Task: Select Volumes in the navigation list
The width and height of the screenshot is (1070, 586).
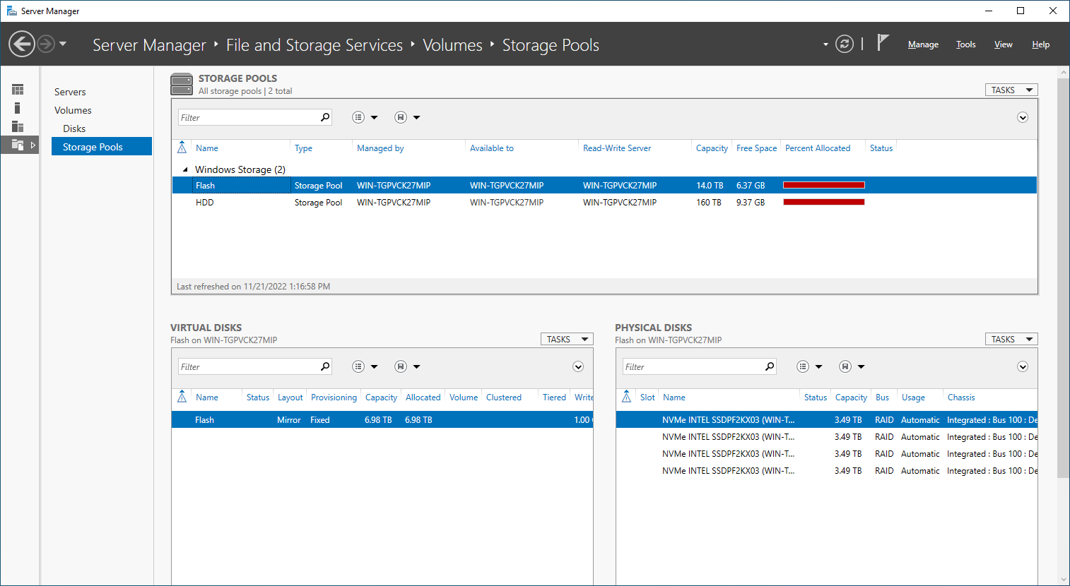Action: pos(73,110)
